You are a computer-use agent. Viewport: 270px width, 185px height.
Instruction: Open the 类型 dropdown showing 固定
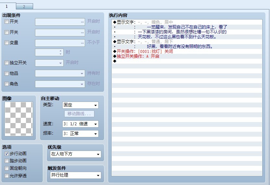click(80, 105)
